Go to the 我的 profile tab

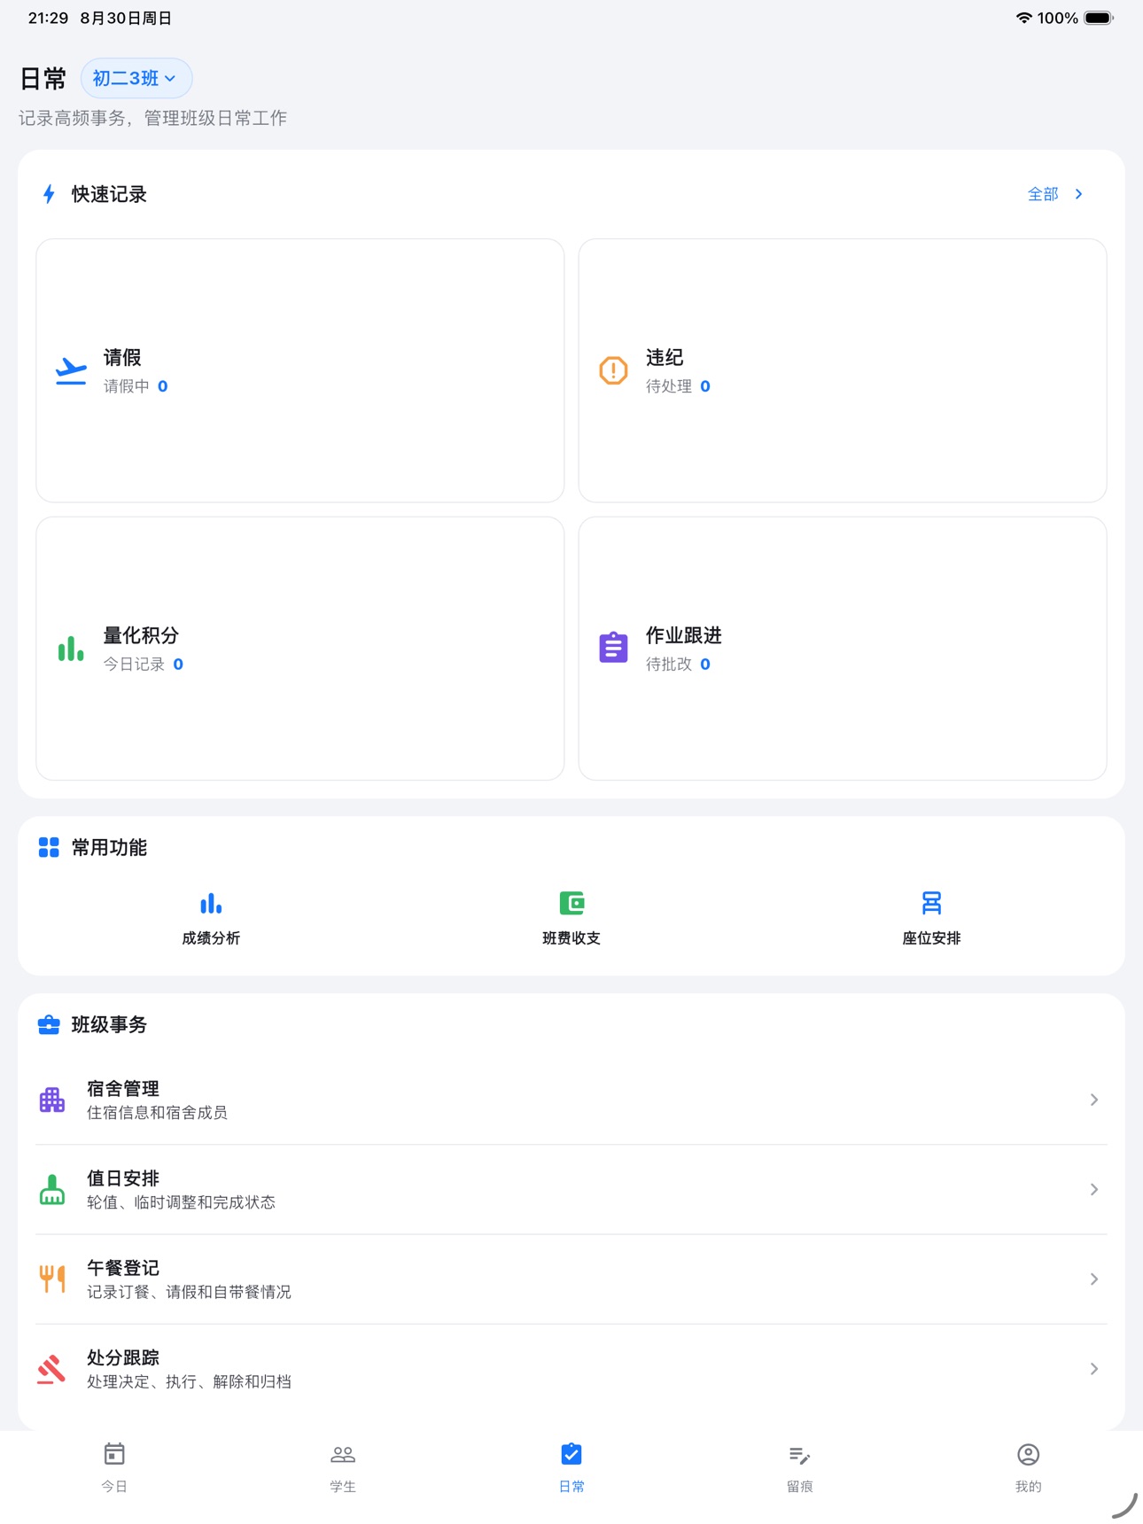[x=1029, y=1467]
